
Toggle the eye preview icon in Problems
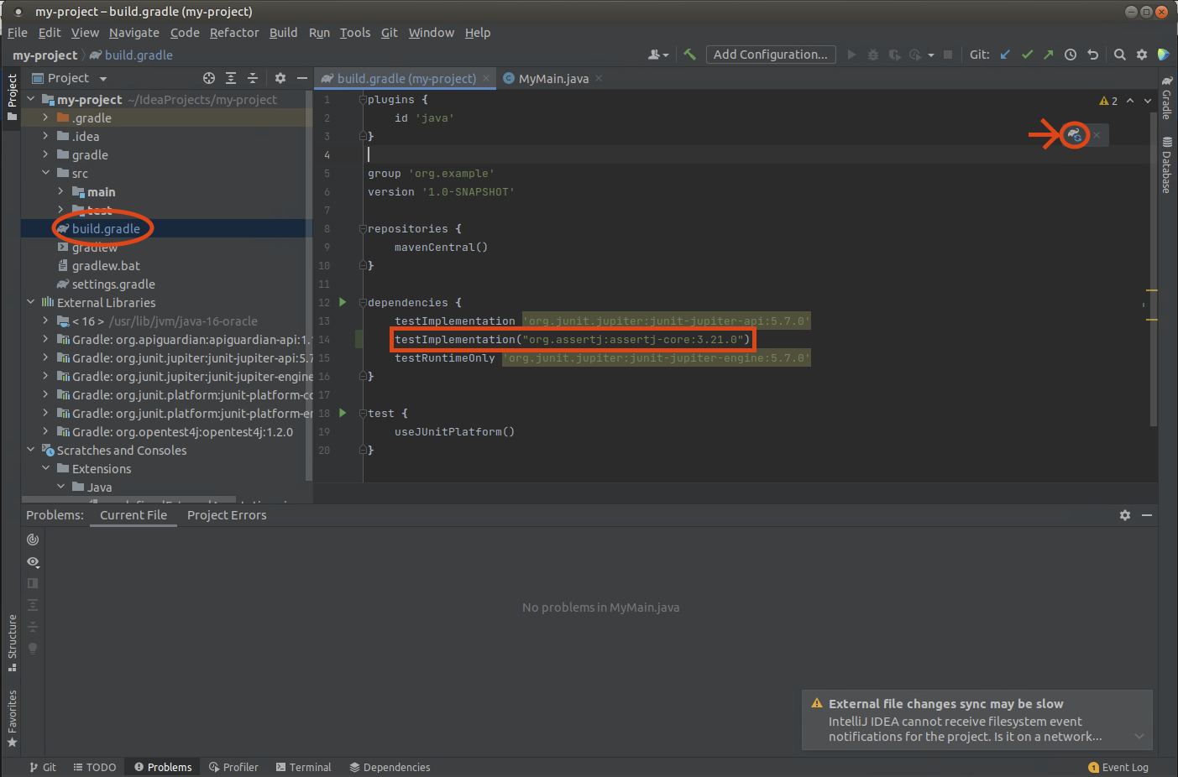pos(33,562)
